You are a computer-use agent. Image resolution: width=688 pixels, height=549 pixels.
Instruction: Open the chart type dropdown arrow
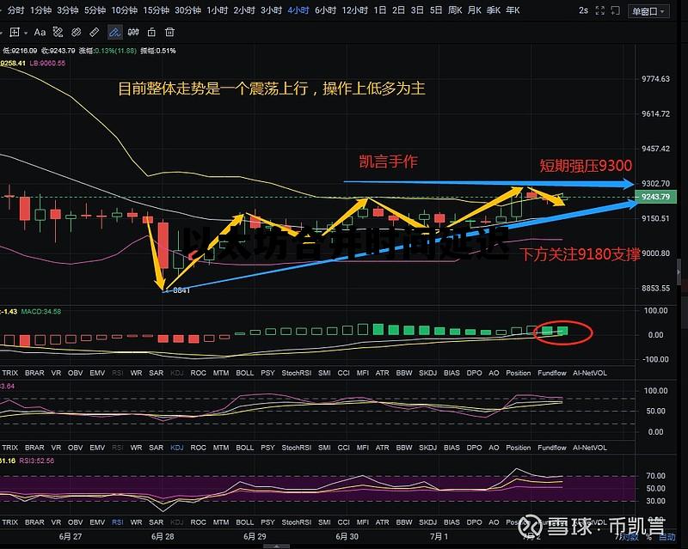click(25, 33)
